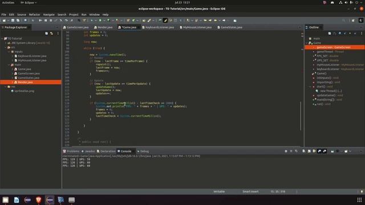The image size is (365, 205).
Task: Click the Terminate icon in main toolbar
Action: coord(51,20)
